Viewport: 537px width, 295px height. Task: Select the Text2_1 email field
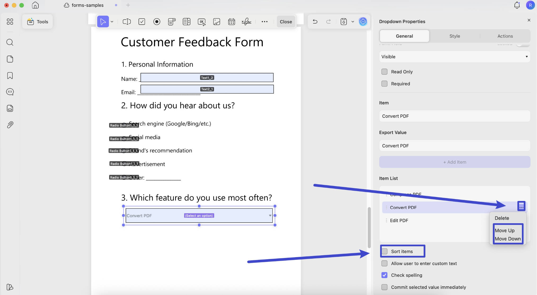tap(207, 89)
